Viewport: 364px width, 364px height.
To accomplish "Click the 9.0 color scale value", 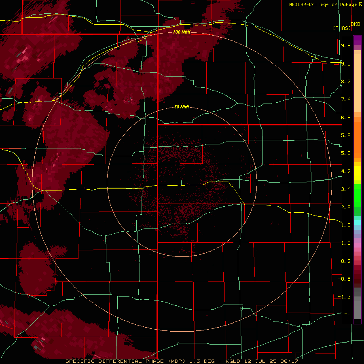I will (346, 63).
